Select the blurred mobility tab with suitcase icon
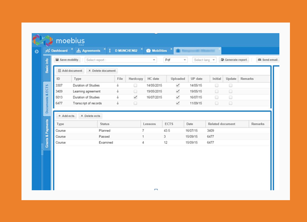The width and height of the screenshot is (307, 222). point(198,51)
